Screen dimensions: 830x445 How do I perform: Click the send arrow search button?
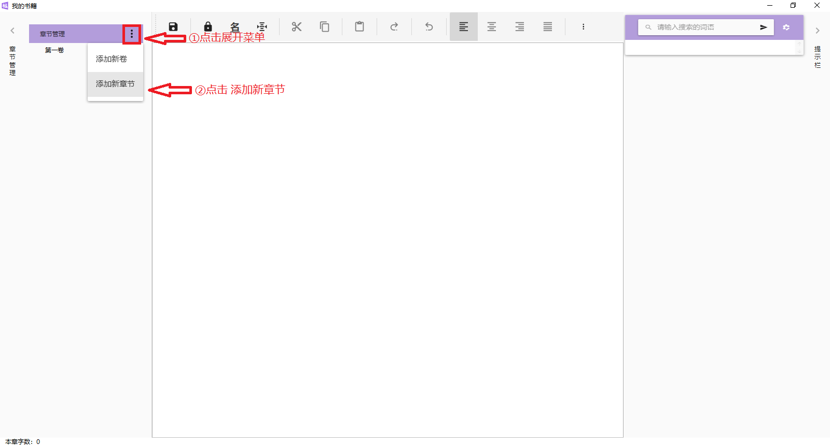point(764,27)
